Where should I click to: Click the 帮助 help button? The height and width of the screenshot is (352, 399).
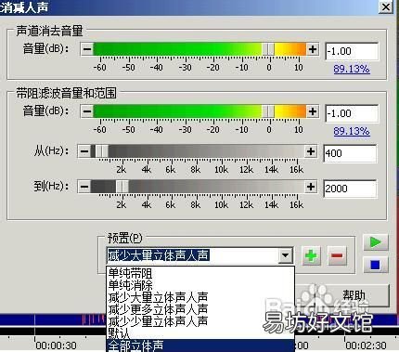pos(354,294)
